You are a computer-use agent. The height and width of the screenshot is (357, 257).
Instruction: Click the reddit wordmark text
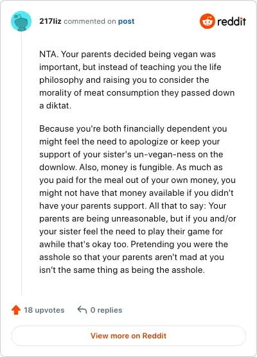click(x=231, y=22)
